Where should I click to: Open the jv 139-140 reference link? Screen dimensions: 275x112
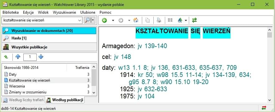click(x=152, y=46)
